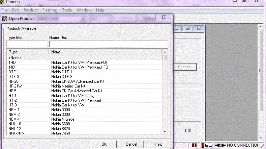Click the Open Product dialog icon
266x149 pixels.
click(x=4, y=19)
